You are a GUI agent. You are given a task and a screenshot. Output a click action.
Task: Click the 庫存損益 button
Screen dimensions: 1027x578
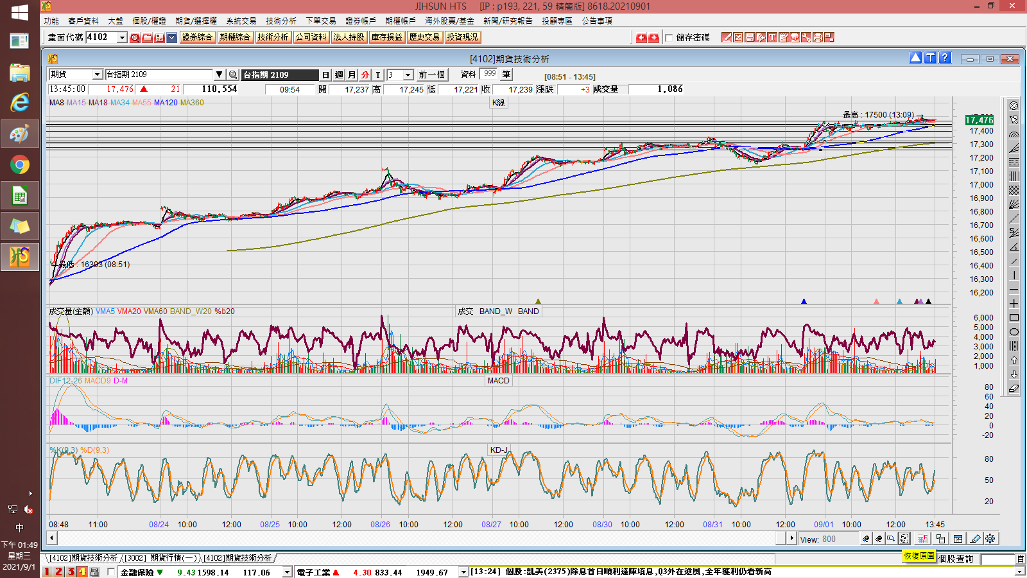(x=386, y=37)
